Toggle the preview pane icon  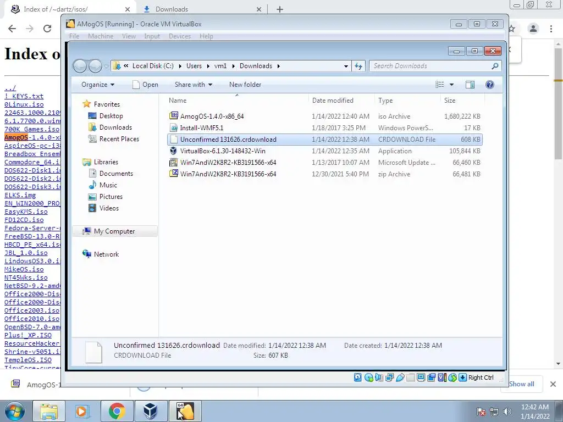point(470,85)
